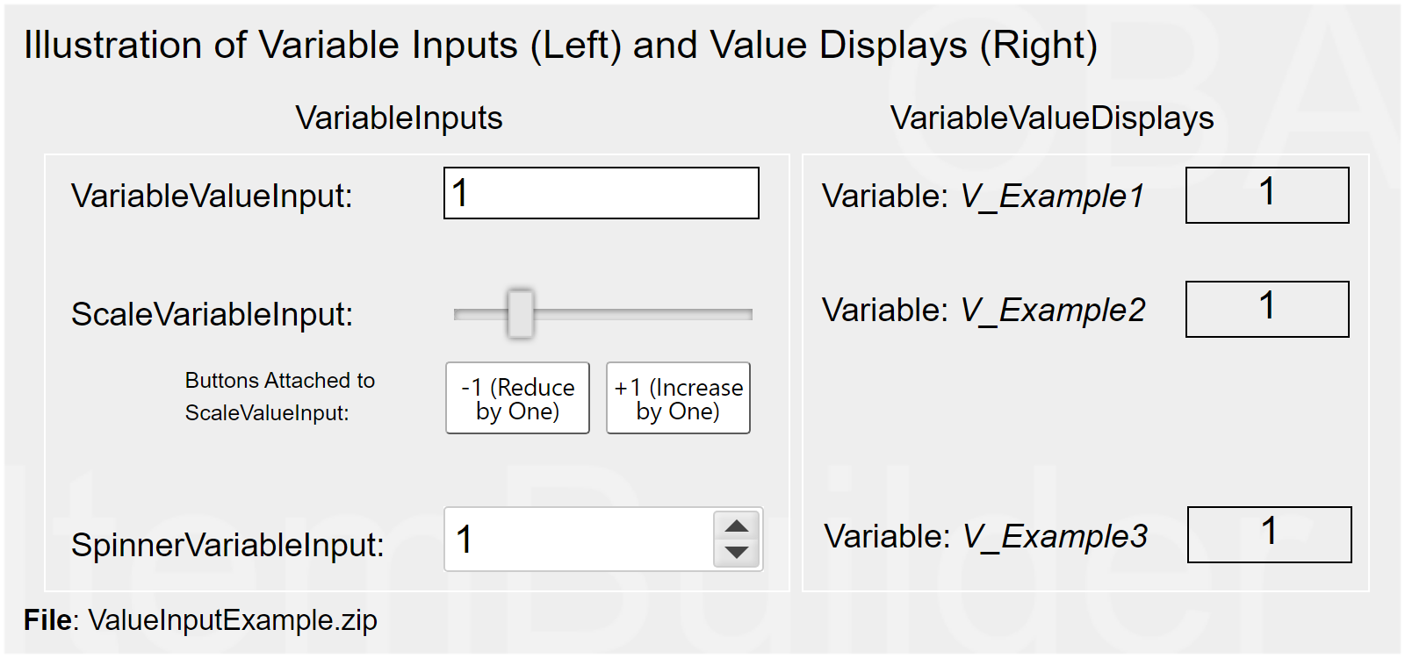Click the V_Example3 value display box
Viewport: 1405px width, 658px height.
click(x=1269, y=534)
